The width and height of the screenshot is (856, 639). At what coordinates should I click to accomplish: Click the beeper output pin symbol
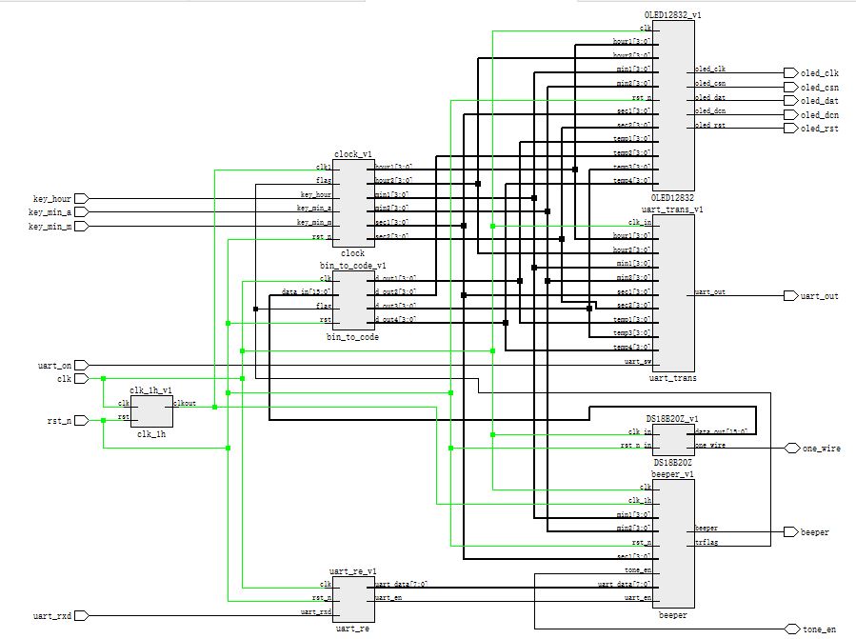pos(791,531)
